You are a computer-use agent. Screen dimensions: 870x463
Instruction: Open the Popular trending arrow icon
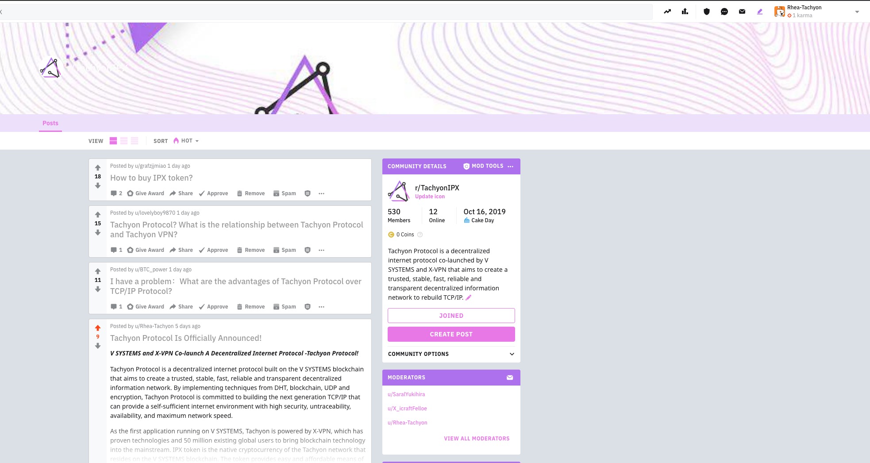[667, 12]
